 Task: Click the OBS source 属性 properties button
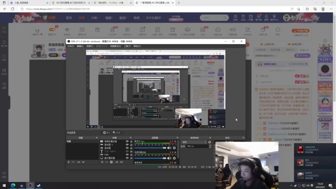[107, 133]
